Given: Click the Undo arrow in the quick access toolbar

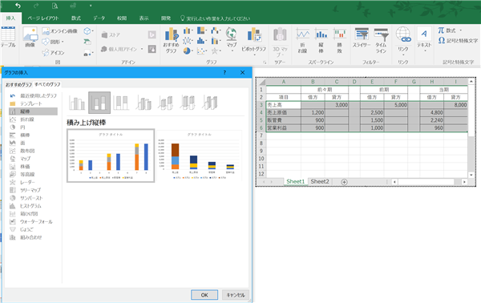Looking at the screenshot, I should 18,6.
